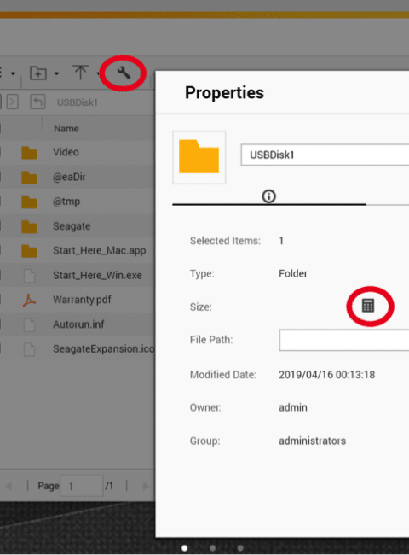
Task: Select Start_Here_Mac.app in the list
Action: point(77,250)
